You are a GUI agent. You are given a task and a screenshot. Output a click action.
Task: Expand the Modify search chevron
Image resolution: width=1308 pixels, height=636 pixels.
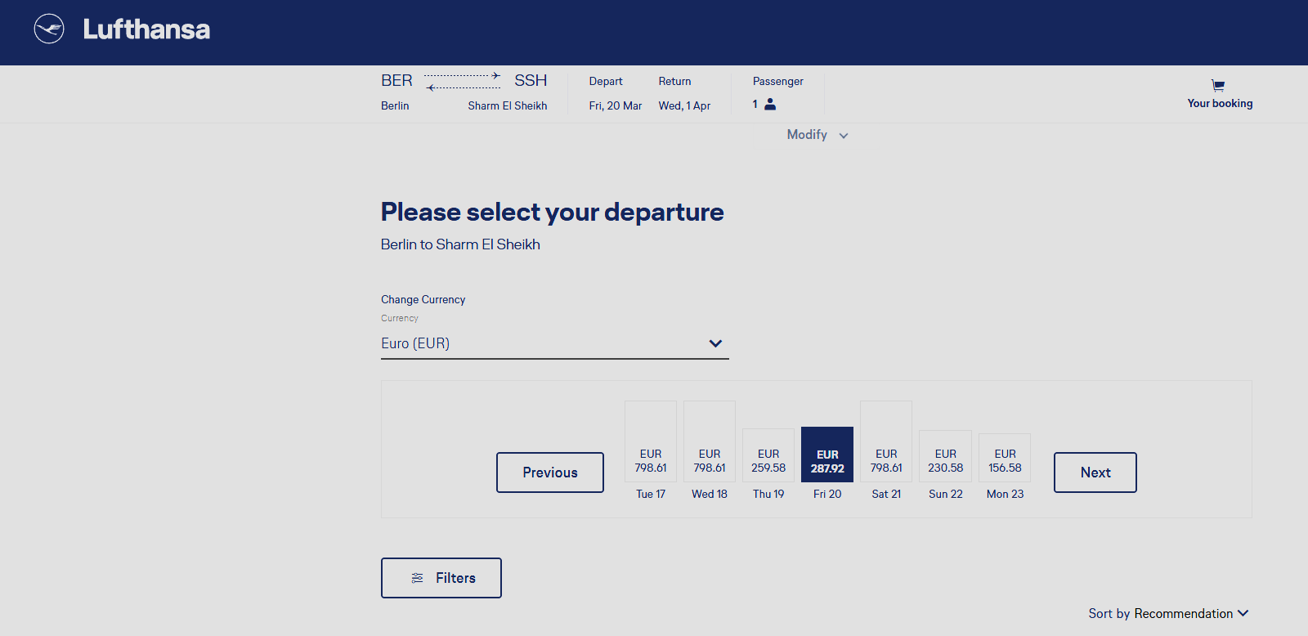(844, 136)
